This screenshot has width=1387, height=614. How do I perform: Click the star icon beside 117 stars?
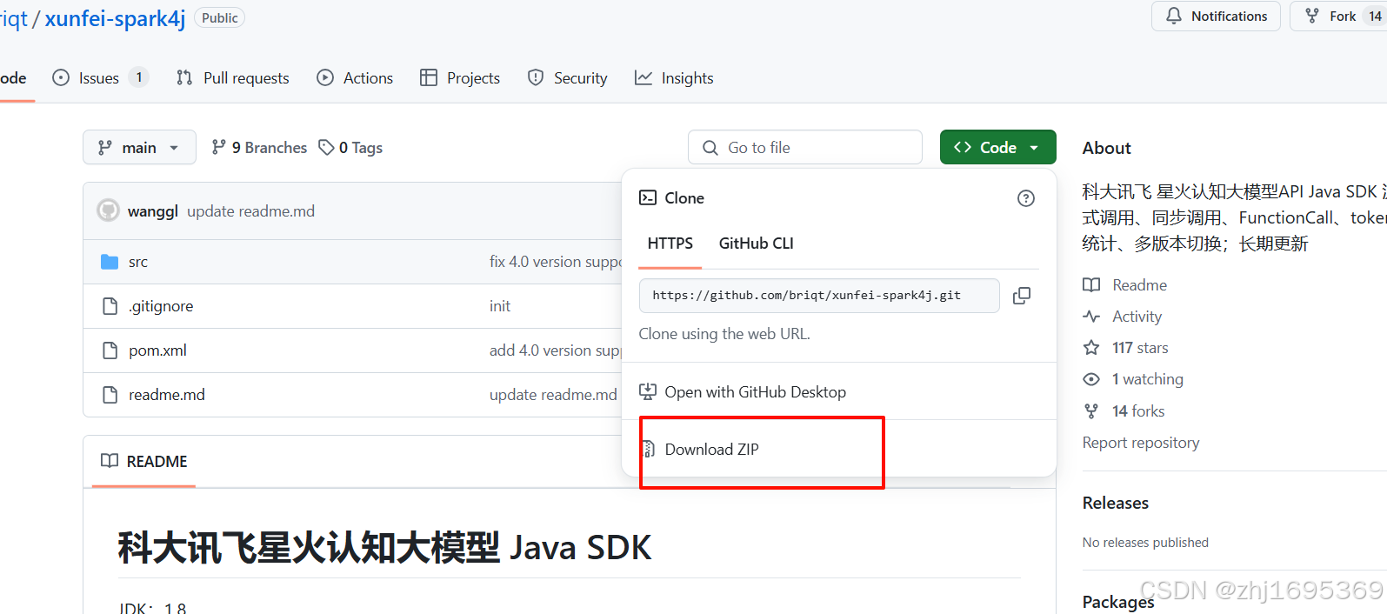[1091, 348]
